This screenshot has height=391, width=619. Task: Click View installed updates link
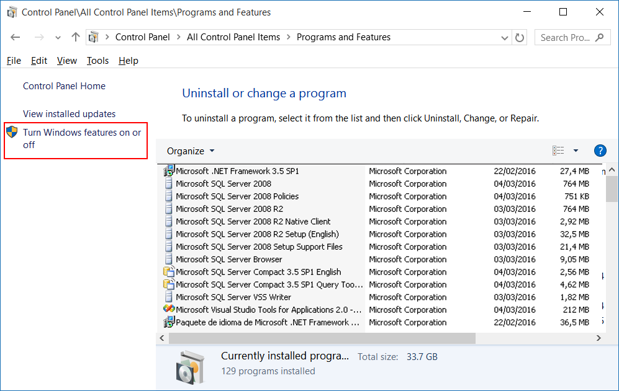(69, 114)
